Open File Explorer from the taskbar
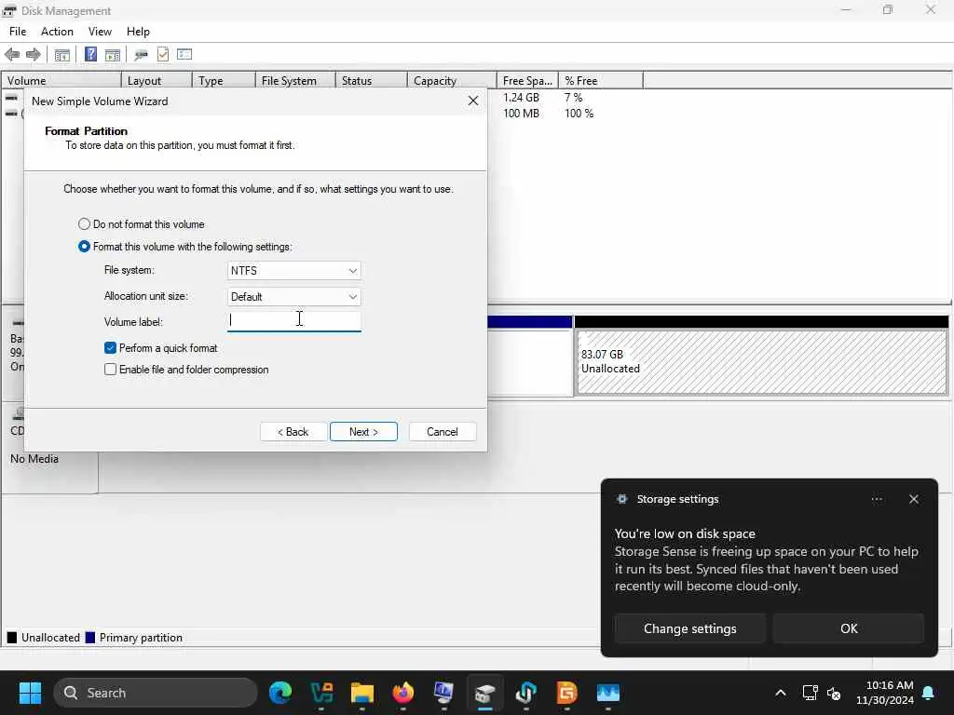Viewport: 954px width, 715px height. pos(362,693)
